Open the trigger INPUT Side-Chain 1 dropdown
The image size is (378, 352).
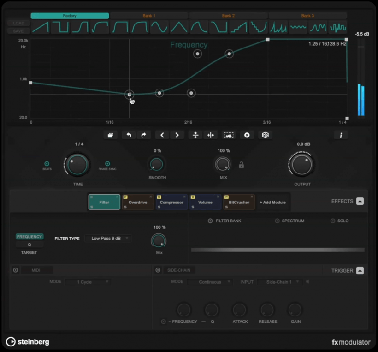tap(279, 282)
